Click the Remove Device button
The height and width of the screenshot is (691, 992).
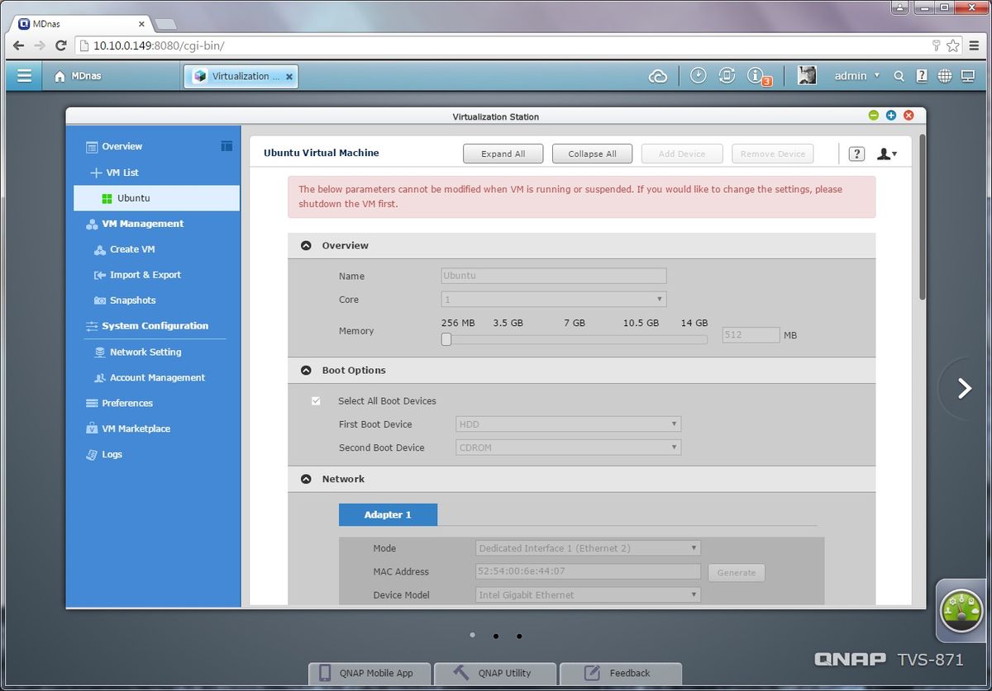coord(773,154)
